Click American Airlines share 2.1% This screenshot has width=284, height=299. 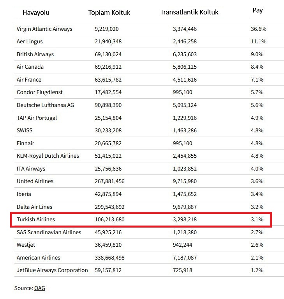point(257,258)
